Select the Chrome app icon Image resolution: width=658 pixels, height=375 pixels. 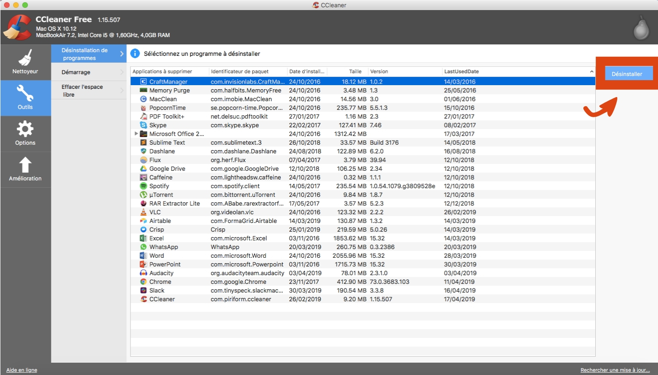[x=143, y=282]
